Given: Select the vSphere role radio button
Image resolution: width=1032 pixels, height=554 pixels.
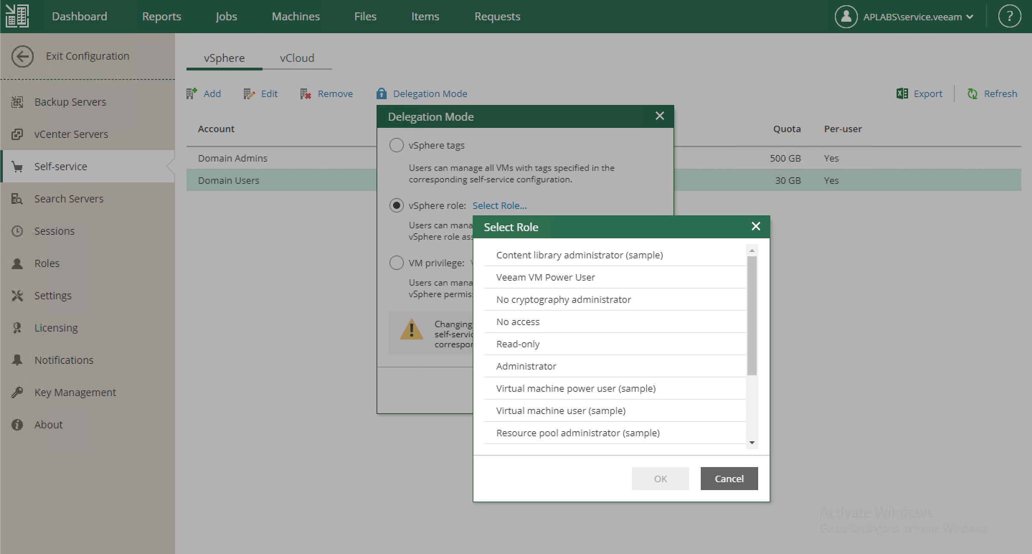Looking at the screenshot, I should pyautogui.click(x=396, y=205).
